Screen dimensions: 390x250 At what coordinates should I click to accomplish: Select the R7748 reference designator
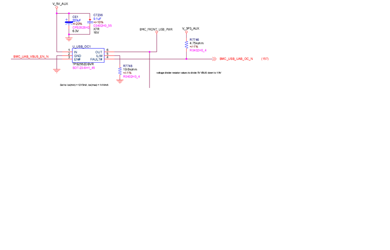click(x=128, y=66)
